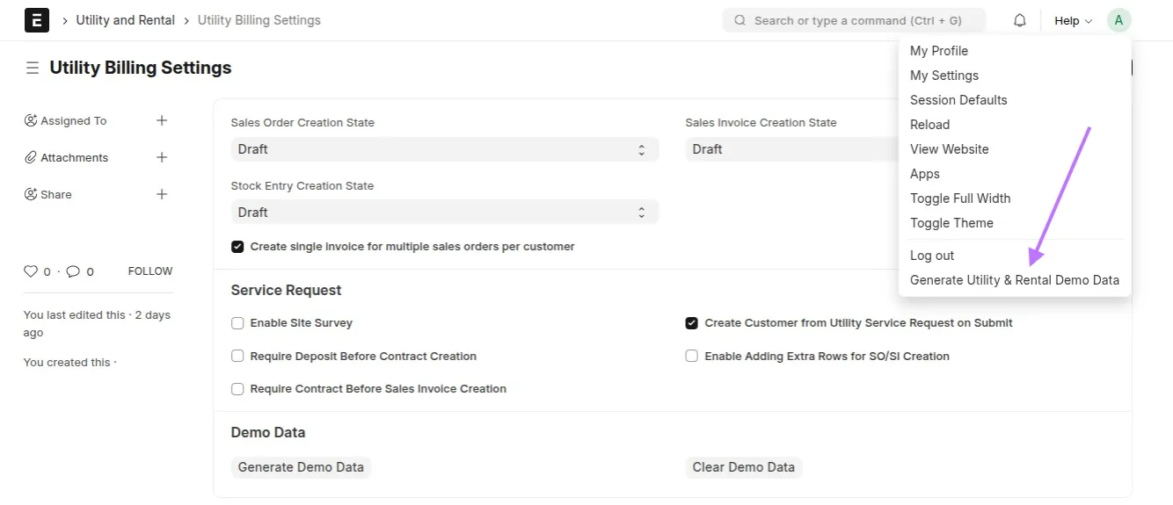Click the ERPNext home logo icon
1173x505 pixels.
coord(37,20)
